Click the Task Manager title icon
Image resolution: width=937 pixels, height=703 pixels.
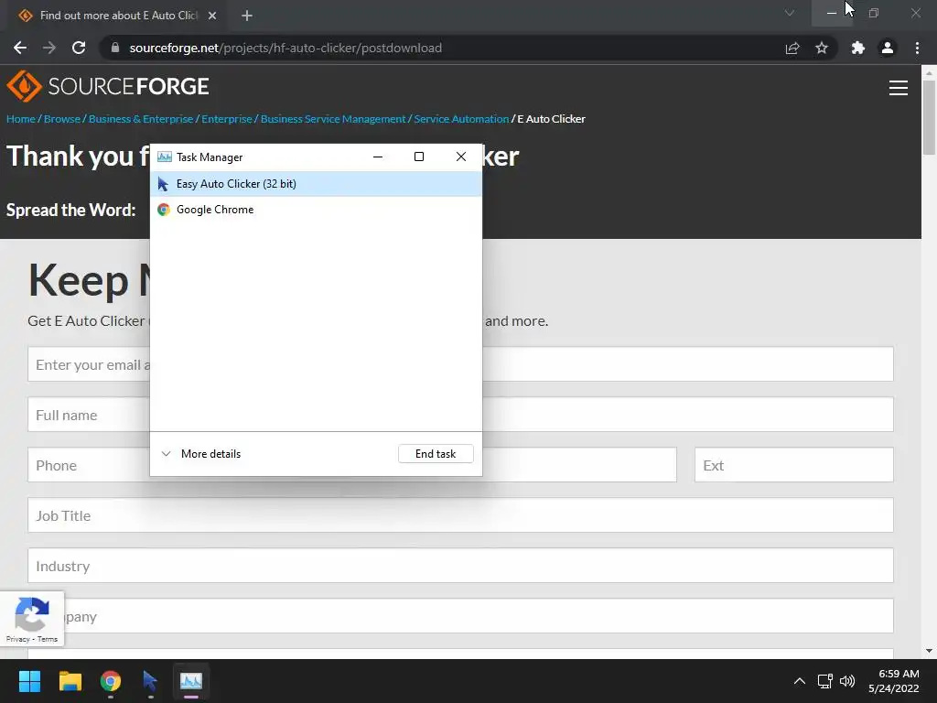pos(165,157)
